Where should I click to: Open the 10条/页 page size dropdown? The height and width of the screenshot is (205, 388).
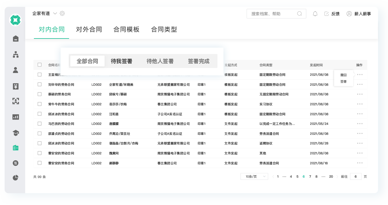tap(254, 176)
